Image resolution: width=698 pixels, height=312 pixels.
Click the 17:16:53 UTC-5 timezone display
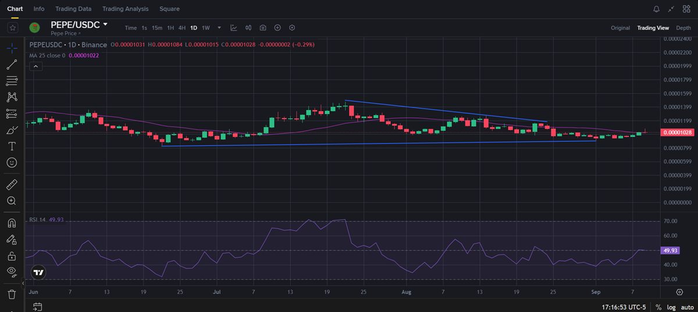(624, 306)
